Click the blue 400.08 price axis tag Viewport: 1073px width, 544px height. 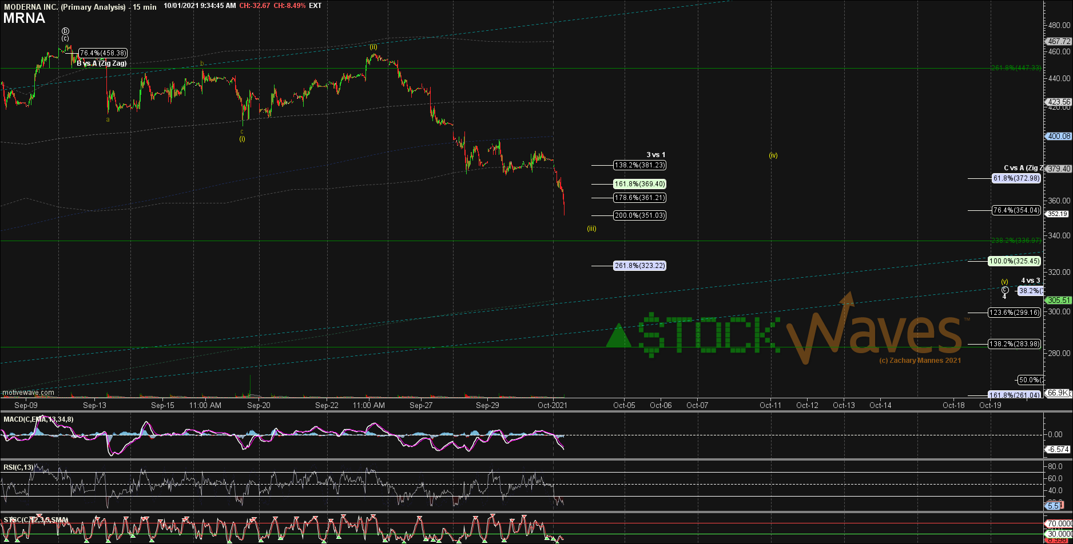click(x=1058, y=136)
